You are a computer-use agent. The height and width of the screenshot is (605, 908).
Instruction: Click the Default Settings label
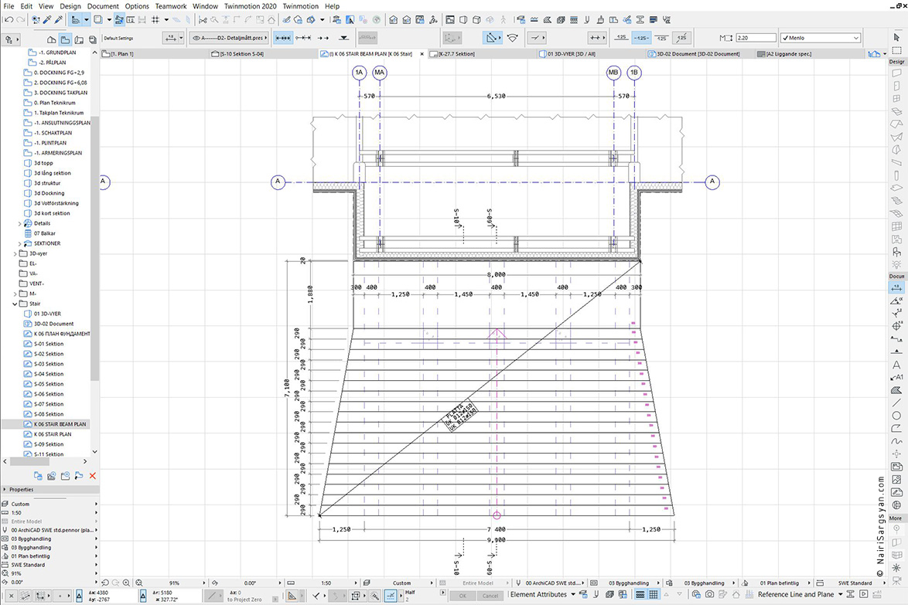118,38
